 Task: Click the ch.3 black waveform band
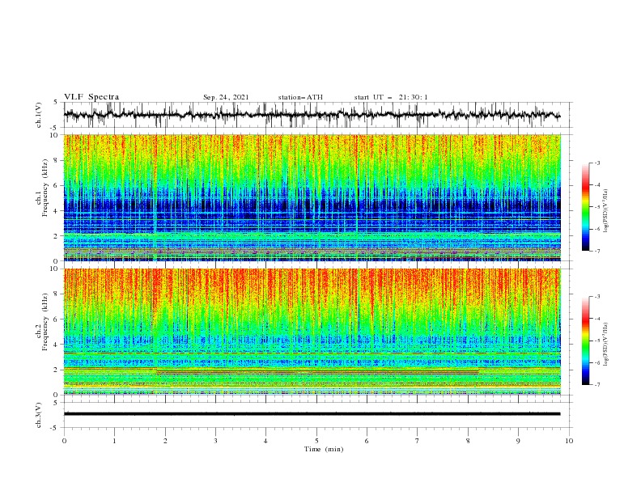tap(312, 414)
